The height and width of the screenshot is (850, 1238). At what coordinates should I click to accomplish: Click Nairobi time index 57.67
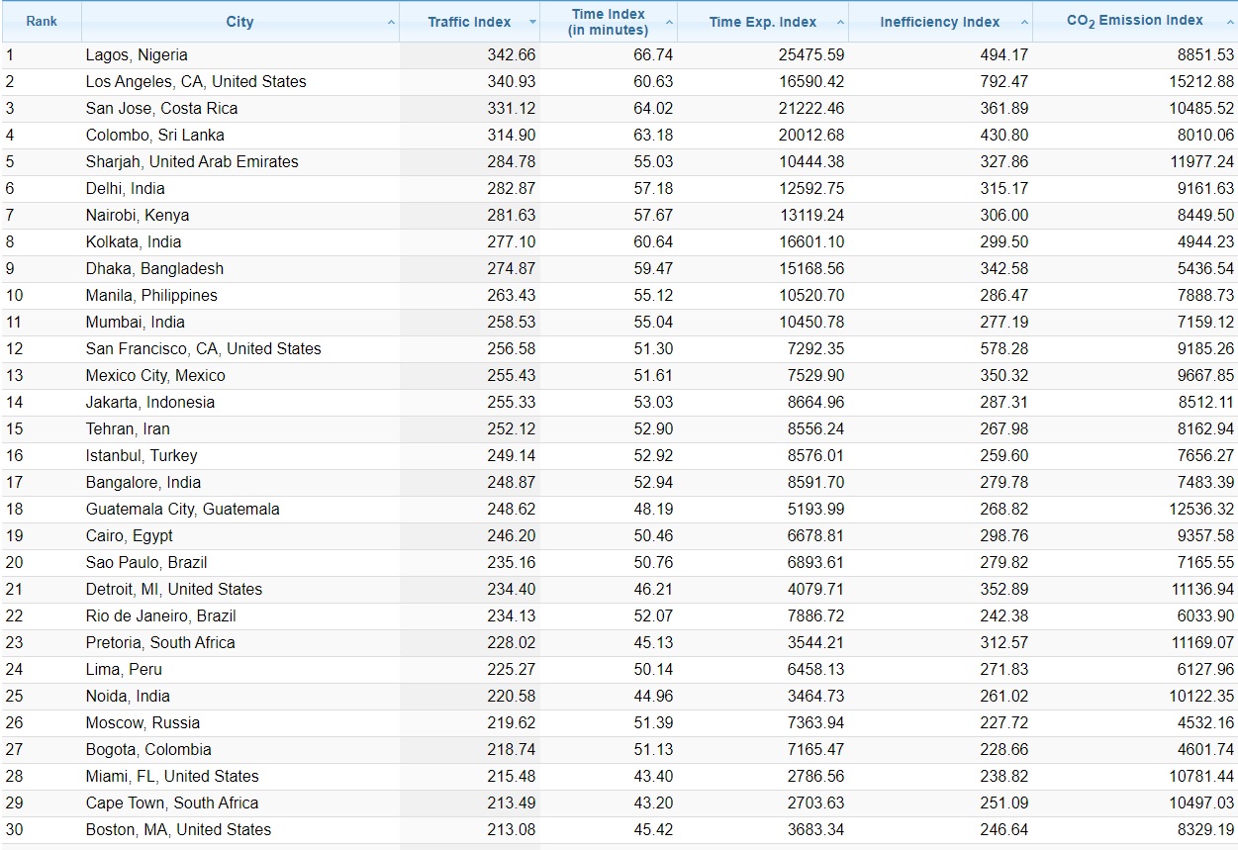tap(653, 215)
